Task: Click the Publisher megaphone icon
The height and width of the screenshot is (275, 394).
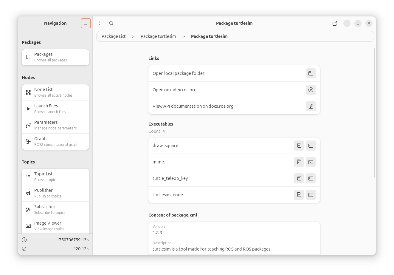Action: coord(28,193)
